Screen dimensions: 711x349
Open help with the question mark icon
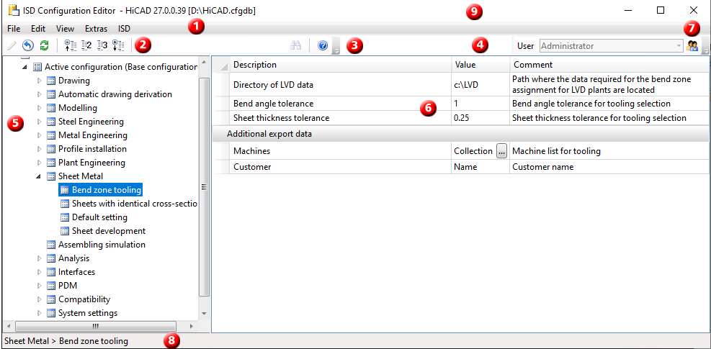pyautogui.click(x=323, y=46)
